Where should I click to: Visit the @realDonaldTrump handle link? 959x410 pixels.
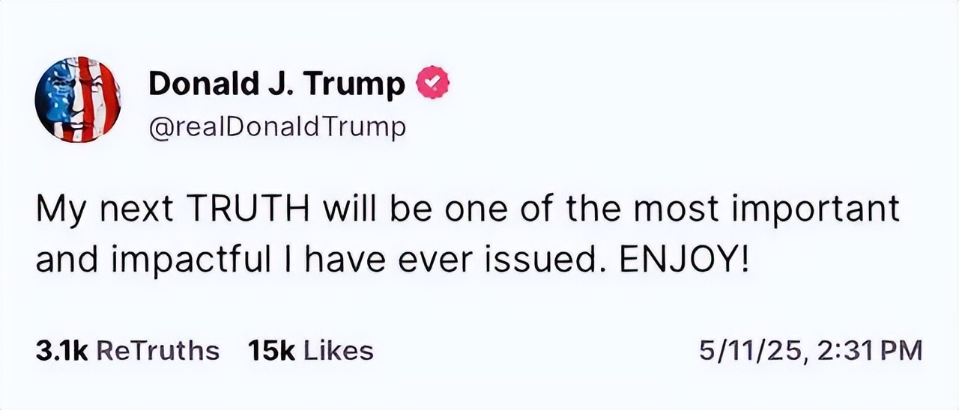[276, 126]
